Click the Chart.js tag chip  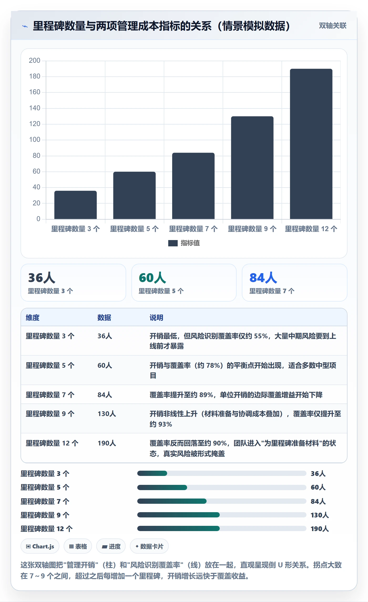40,547
